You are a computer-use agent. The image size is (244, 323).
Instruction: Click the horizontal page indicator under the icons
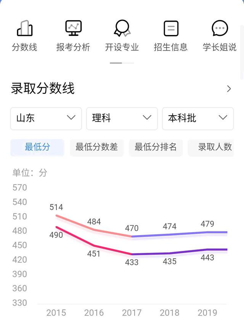click(x=122, y=63)
